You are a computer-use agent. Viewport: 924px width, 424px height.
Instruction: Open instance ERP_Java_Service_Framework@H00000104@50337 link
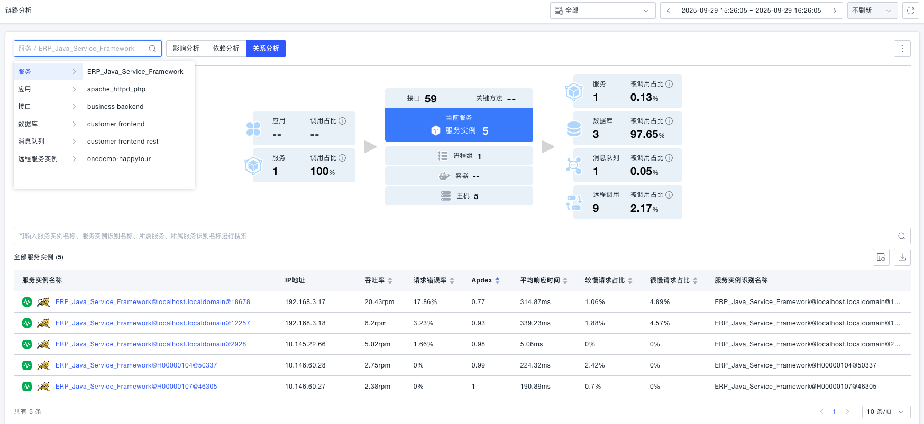pyautogui.click(x=136, y=365)
